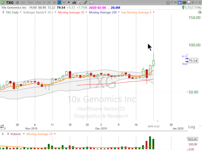Click the Exp Moving Average 8 label
The height and width of the screenshot is (151, 202).
pos(136,12)
